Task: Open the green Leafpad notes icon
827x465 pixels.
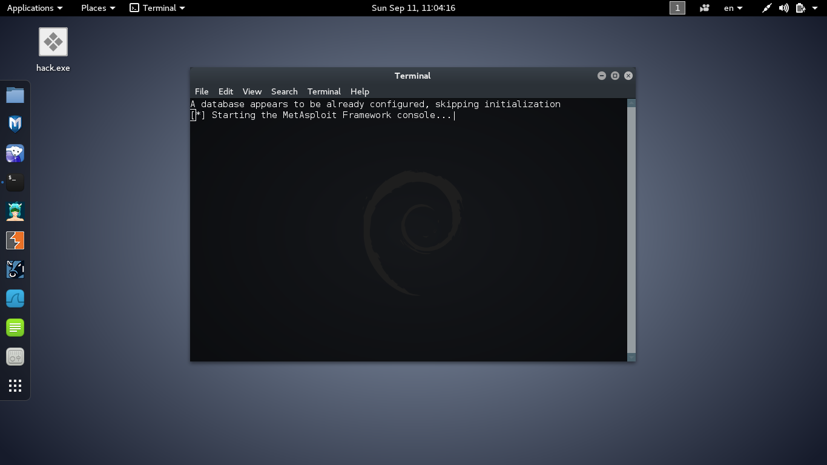Action: (x=15, y=328)
